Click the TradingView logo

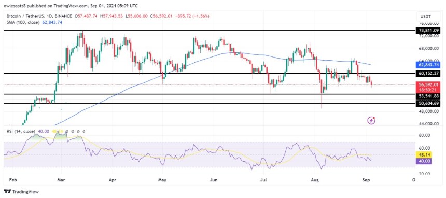[x=21, y=192]
